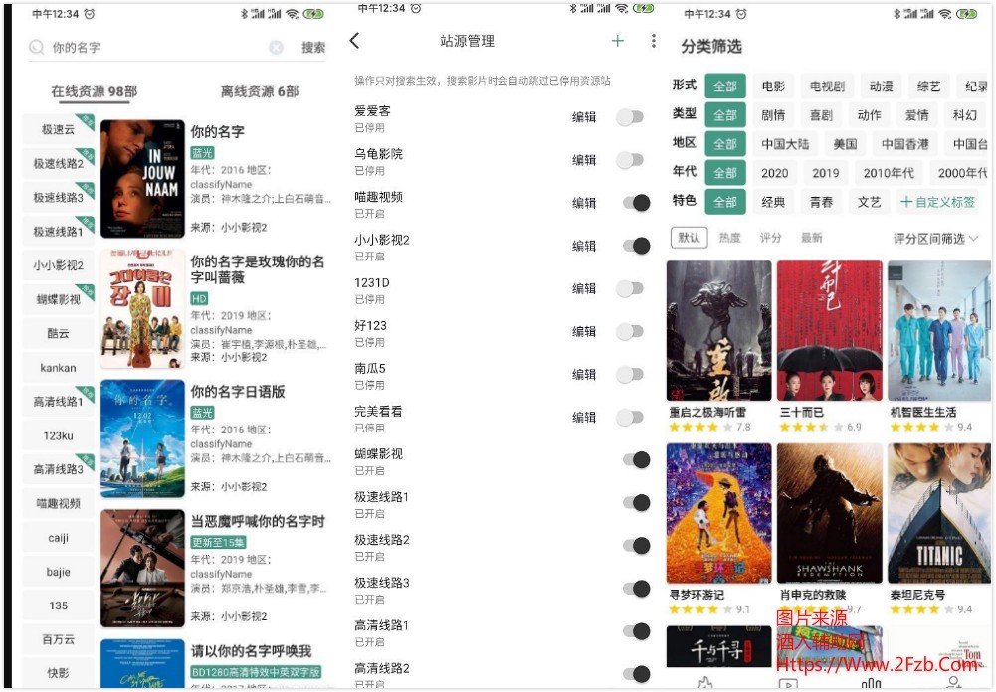Image resolution: width=996 pixels, height=692 pixels.
Task: Open 寻梦环游记 poster
Action: tap(719, 513)
